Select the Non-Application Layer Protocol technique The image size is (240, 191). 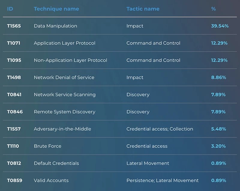pyautogui.click(x=70, y=60)
